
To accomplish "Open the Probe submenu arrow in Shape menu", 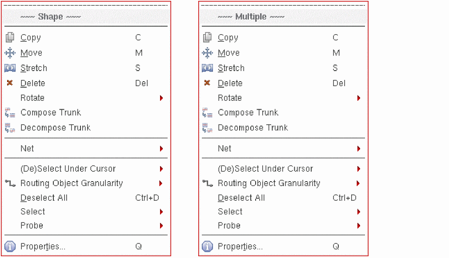I will pos(161,226).
